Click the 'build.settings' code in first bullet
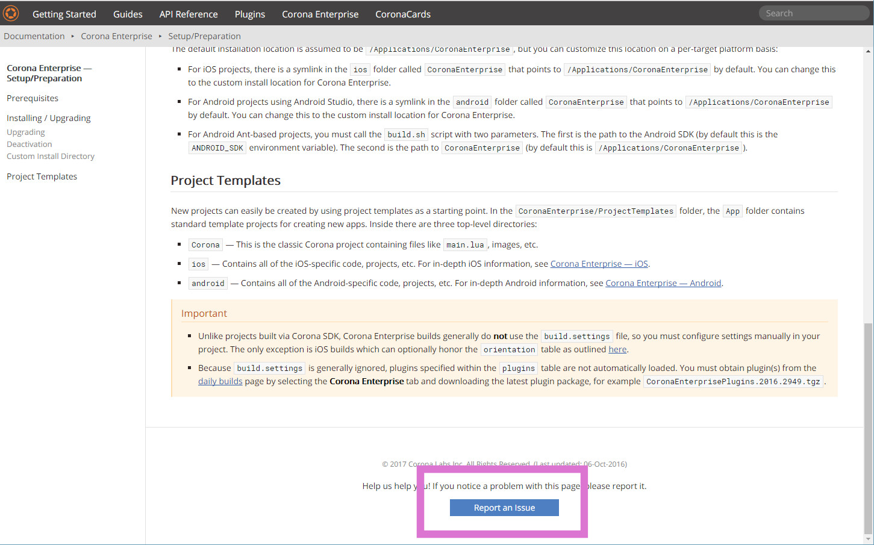The height and width of the screenshot is (545, 874). pyautogui.click(x=577, y=337)
